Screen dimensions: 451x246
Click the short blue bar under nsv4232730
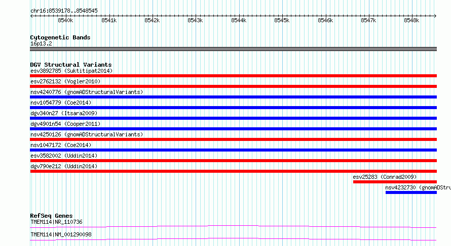click(411, 192)
